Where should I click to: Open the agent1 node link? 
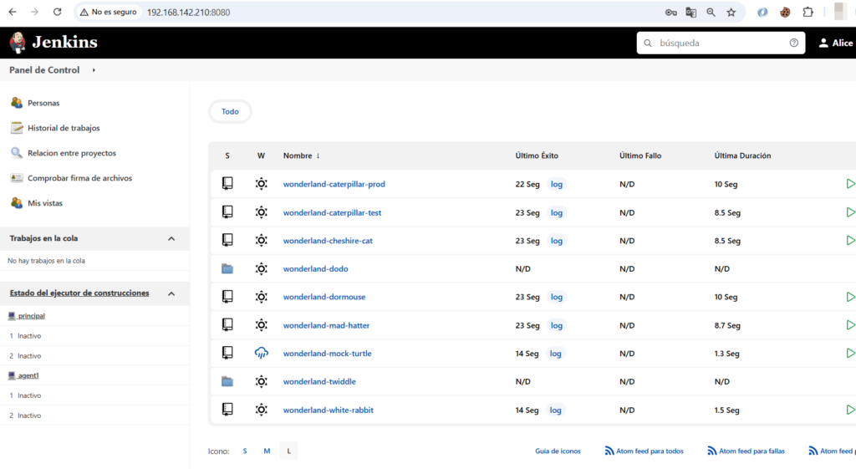click(x=28, y=375)
